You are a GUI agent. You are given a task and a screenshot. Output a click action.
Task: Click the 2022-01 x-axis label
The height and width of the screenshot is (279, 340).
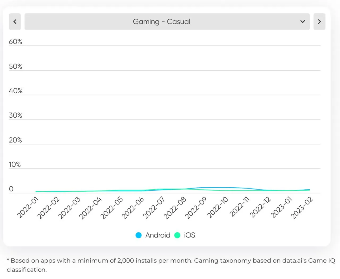pyautogui.click(x=28, y=208)
